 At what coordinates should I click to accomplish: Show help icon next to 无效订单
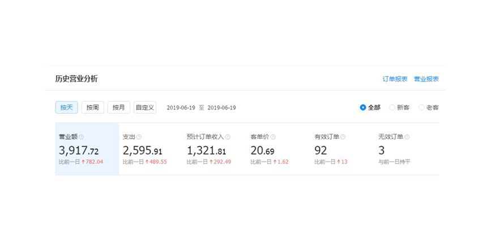407,137
